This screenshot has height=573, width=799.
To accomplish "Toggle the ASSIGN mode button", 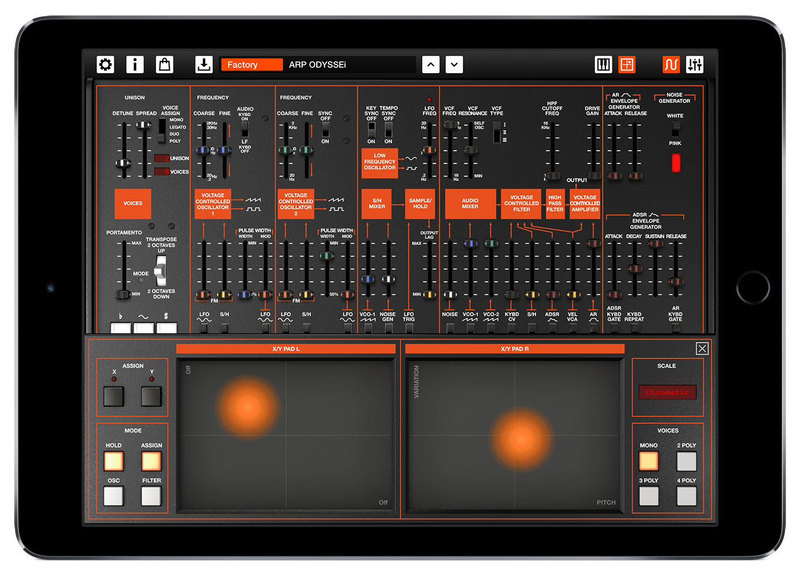I will 151,461.
